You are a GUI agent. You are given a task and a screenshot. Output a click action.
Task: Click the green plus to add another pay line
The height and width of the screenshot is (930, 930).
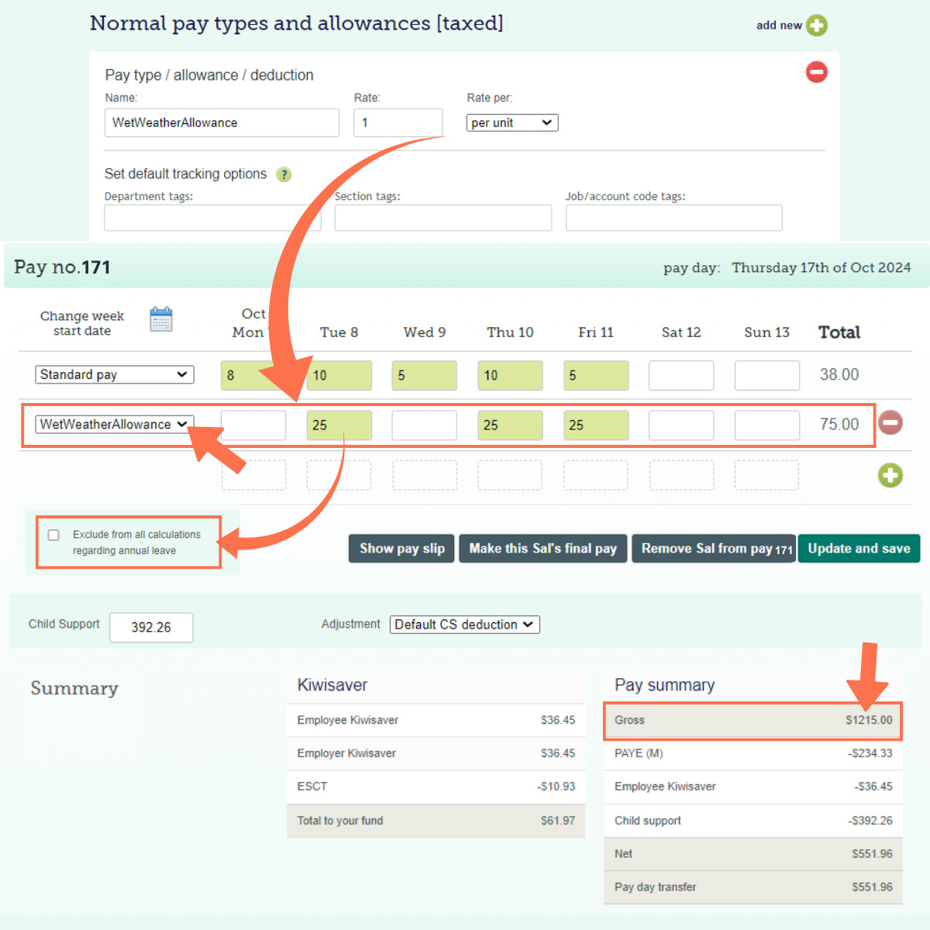[890, 475]
